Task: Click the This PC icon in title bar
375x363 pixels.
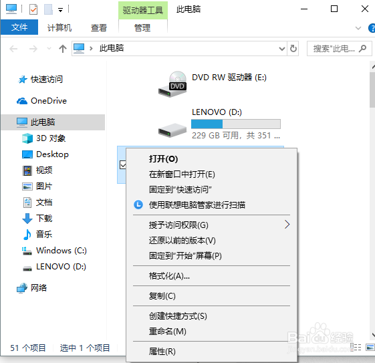Action: coord(11,9)
